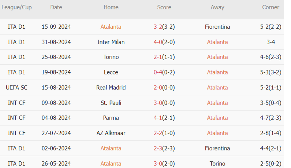This screenshot has height=168, width=291.
Task: Open the 4-0(2-0) Inter Milan match score
Action: pos(164,42)
